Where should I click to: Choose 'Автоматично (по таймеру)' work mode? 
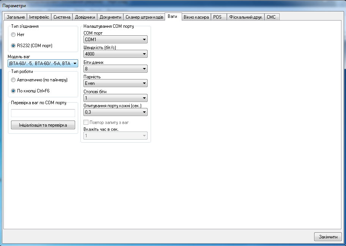(13, 80)
